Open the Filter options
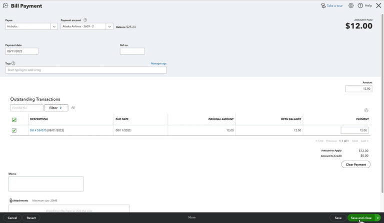The image size is (384, 223). [56, 108]
